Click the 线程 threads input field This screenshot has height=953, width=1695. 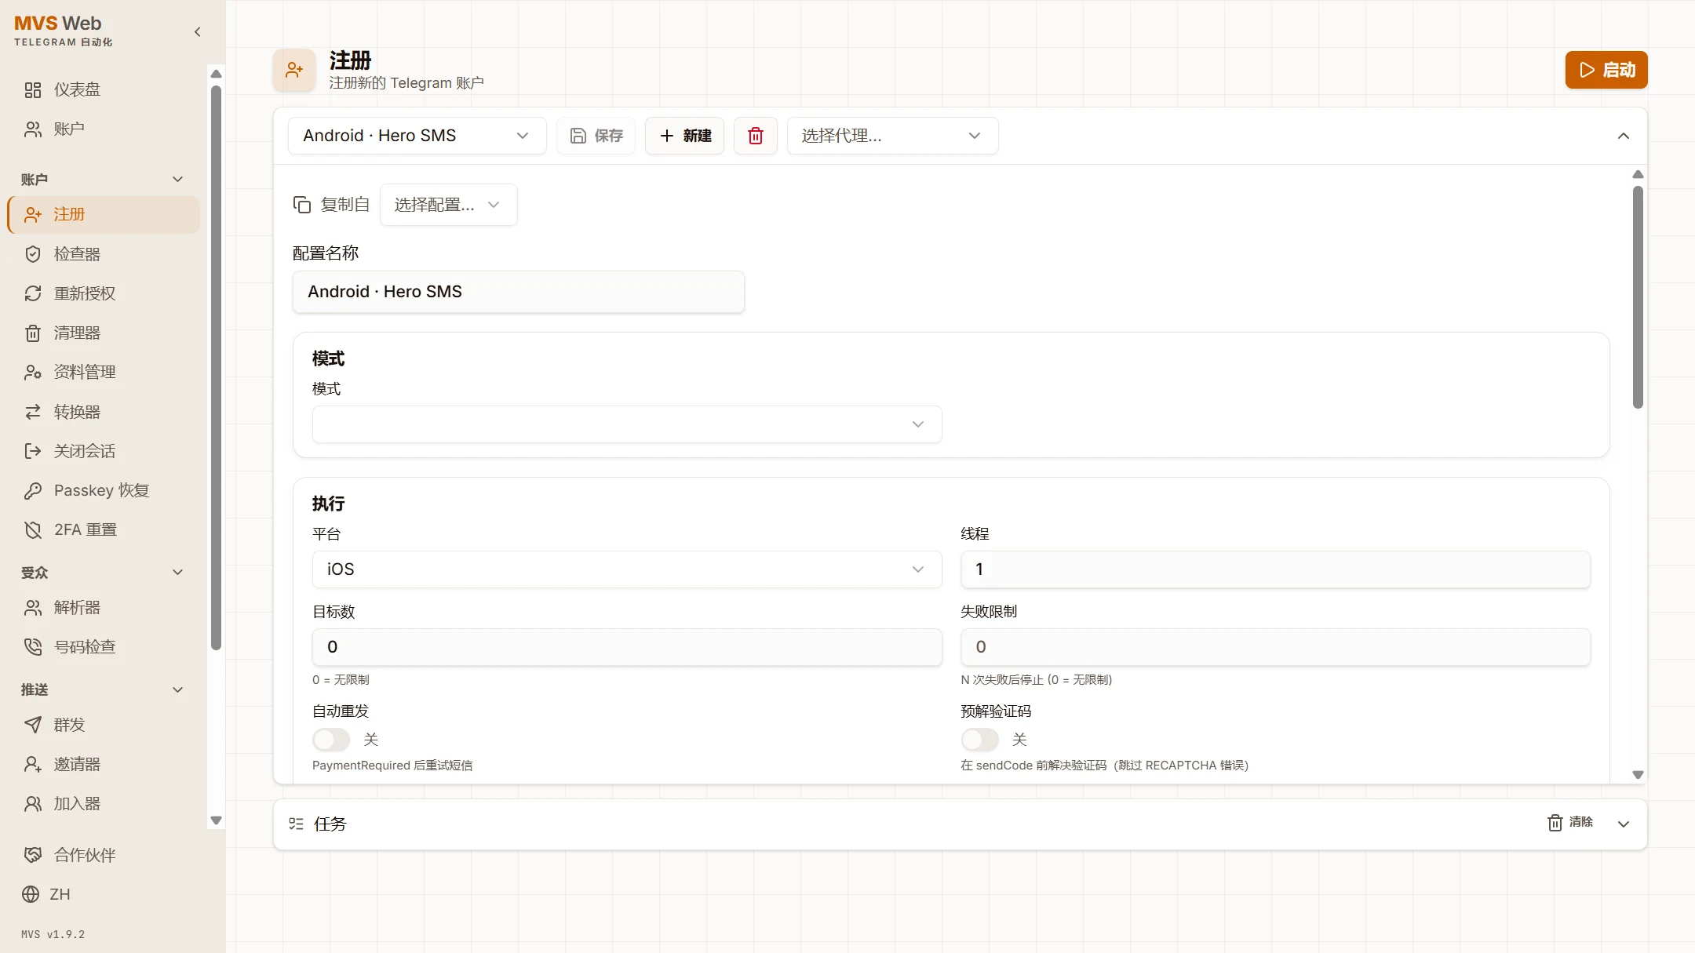pyautogui.click(x=1275, y=569)
